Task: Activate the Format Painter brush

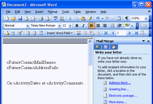Action: pos(90,18)
